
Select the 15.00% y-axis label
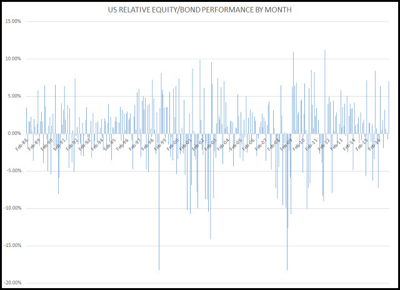point(12,21)
